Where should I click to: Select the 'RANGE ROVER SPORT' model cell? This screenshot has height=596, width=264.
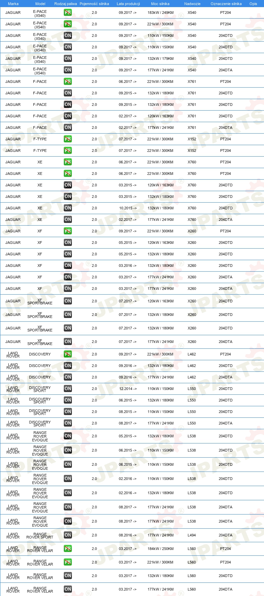40,535
